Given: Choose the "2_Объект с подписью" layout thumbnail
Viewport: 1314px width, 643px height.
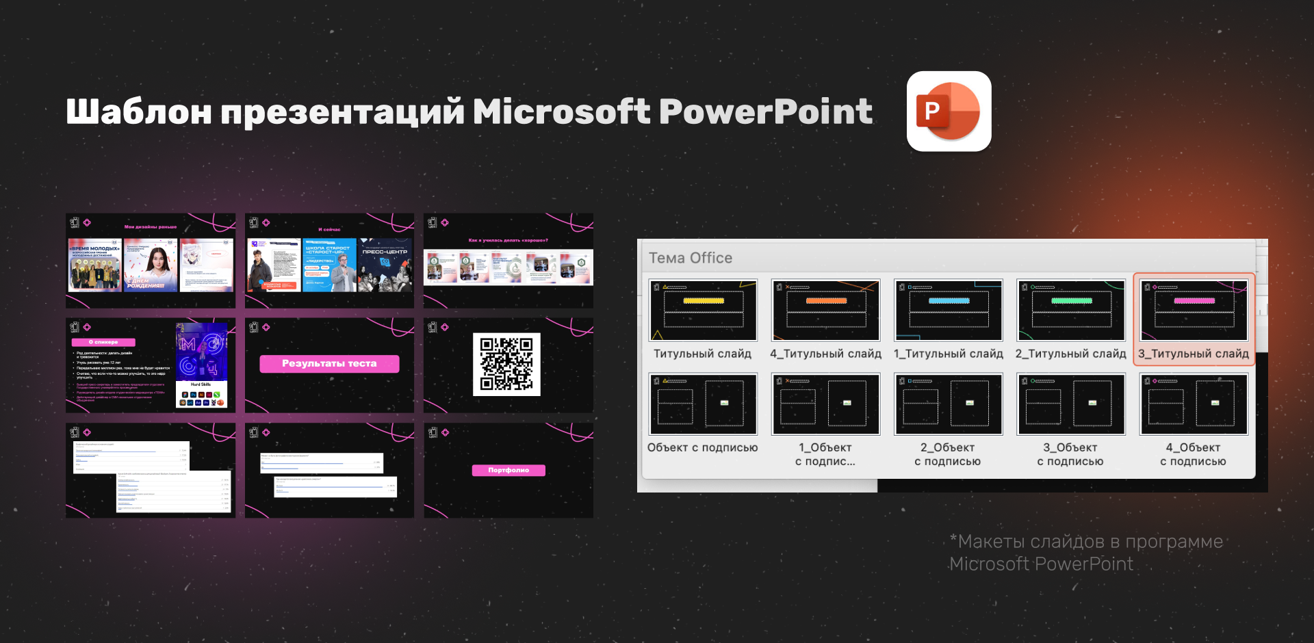Looking at the screenshot, I should 949,404.
